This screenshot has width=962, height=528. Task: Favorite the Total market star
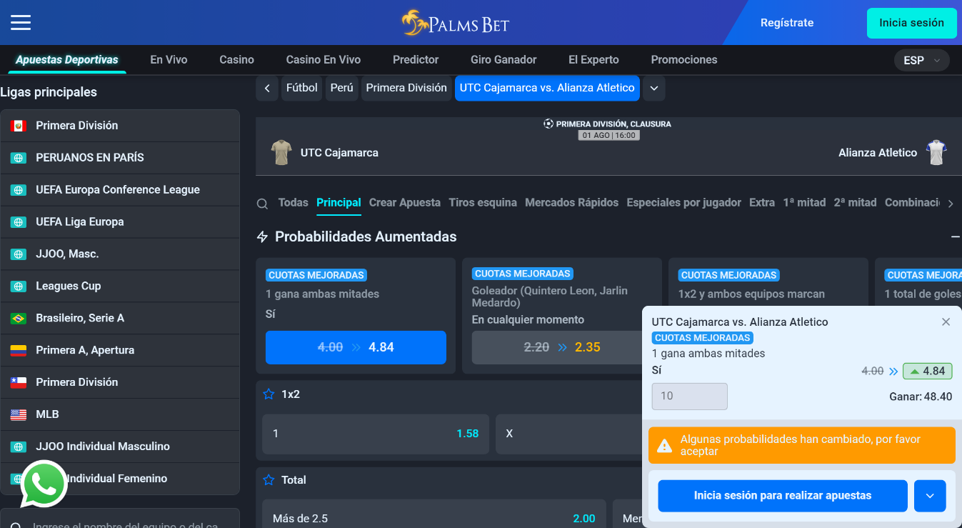(269, 479)
